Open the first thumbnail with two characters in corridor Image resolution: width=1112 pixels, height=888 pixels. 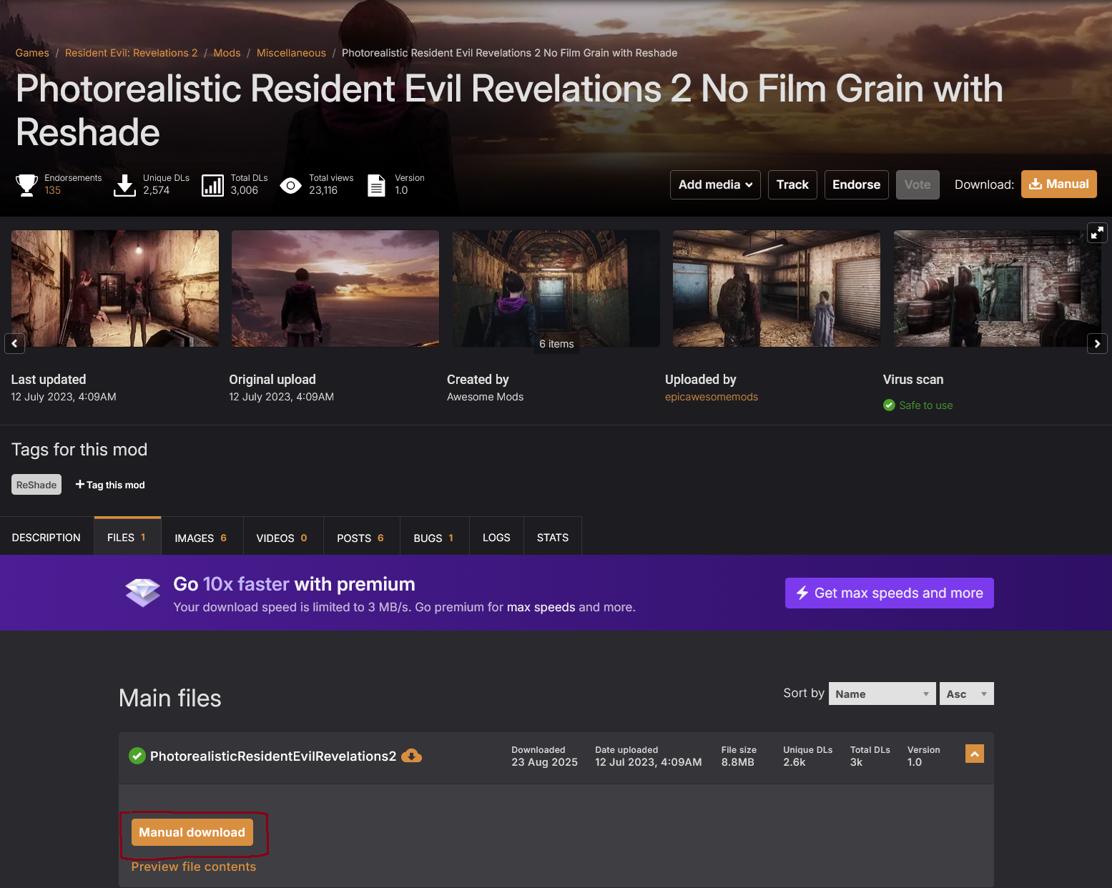pyautogui.click(x=115, y=288)
